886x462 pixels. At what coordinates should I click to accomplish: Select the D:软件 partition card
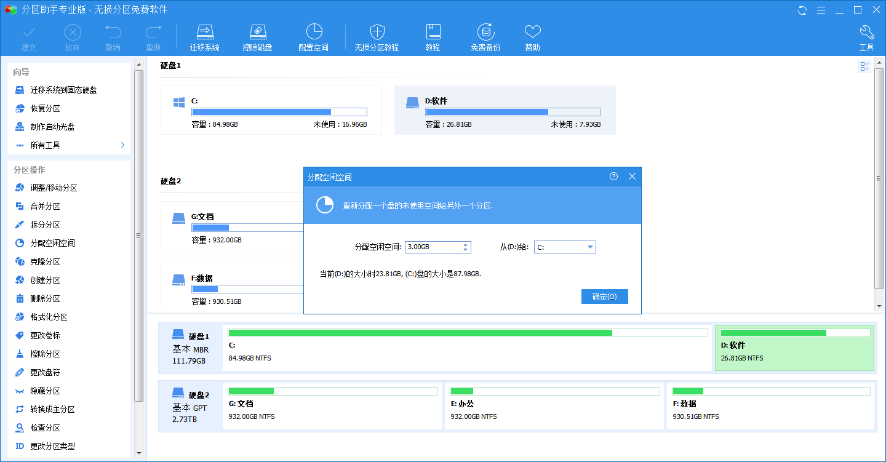[505, 110]
